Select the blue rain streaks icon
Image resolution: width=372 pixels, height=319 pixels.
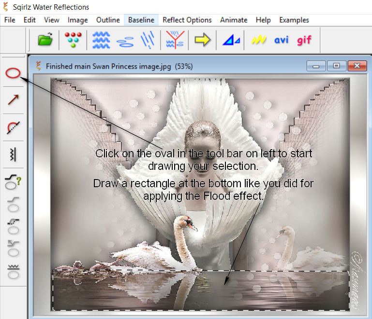(x=148, y=40)
